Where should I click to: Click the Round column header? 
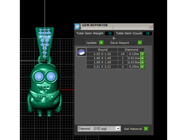(102, 50)
